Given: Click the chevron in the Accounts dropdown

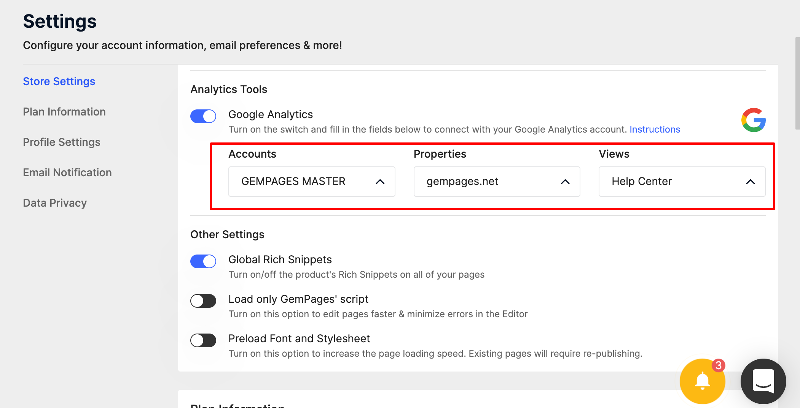Looking at the screenshot, I should click(380, 182).
